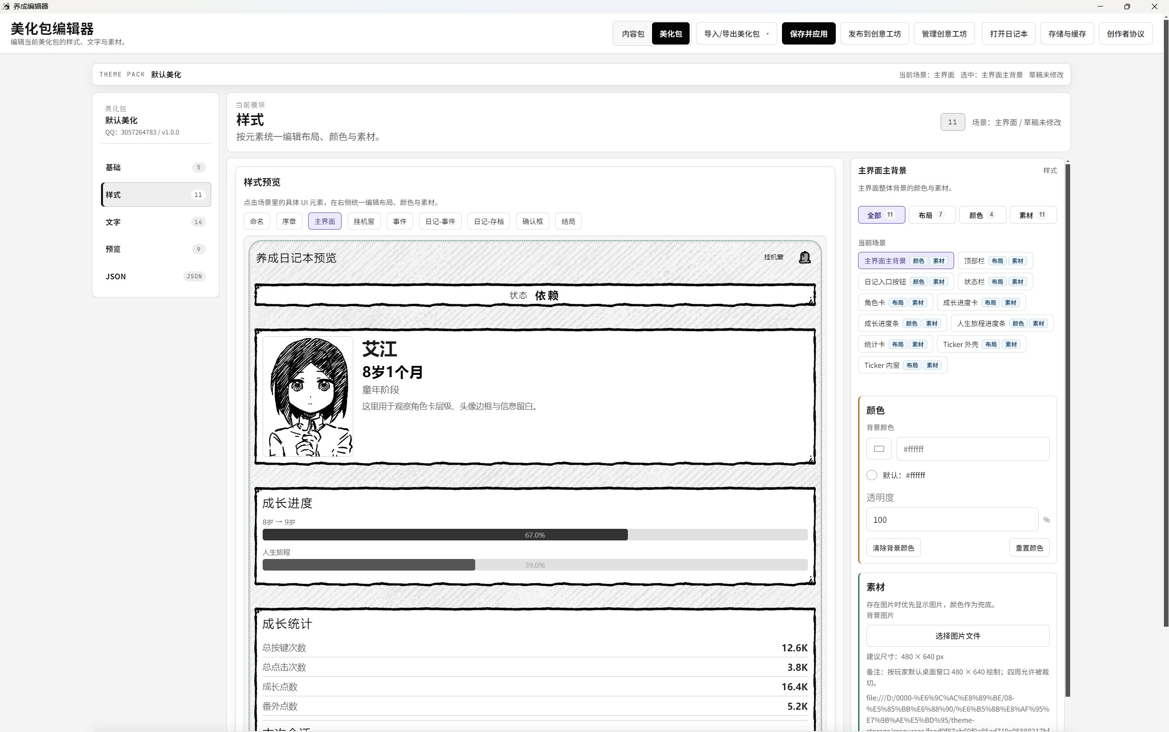Click the #ffffff hex color input field

click(x=972, y=449)
